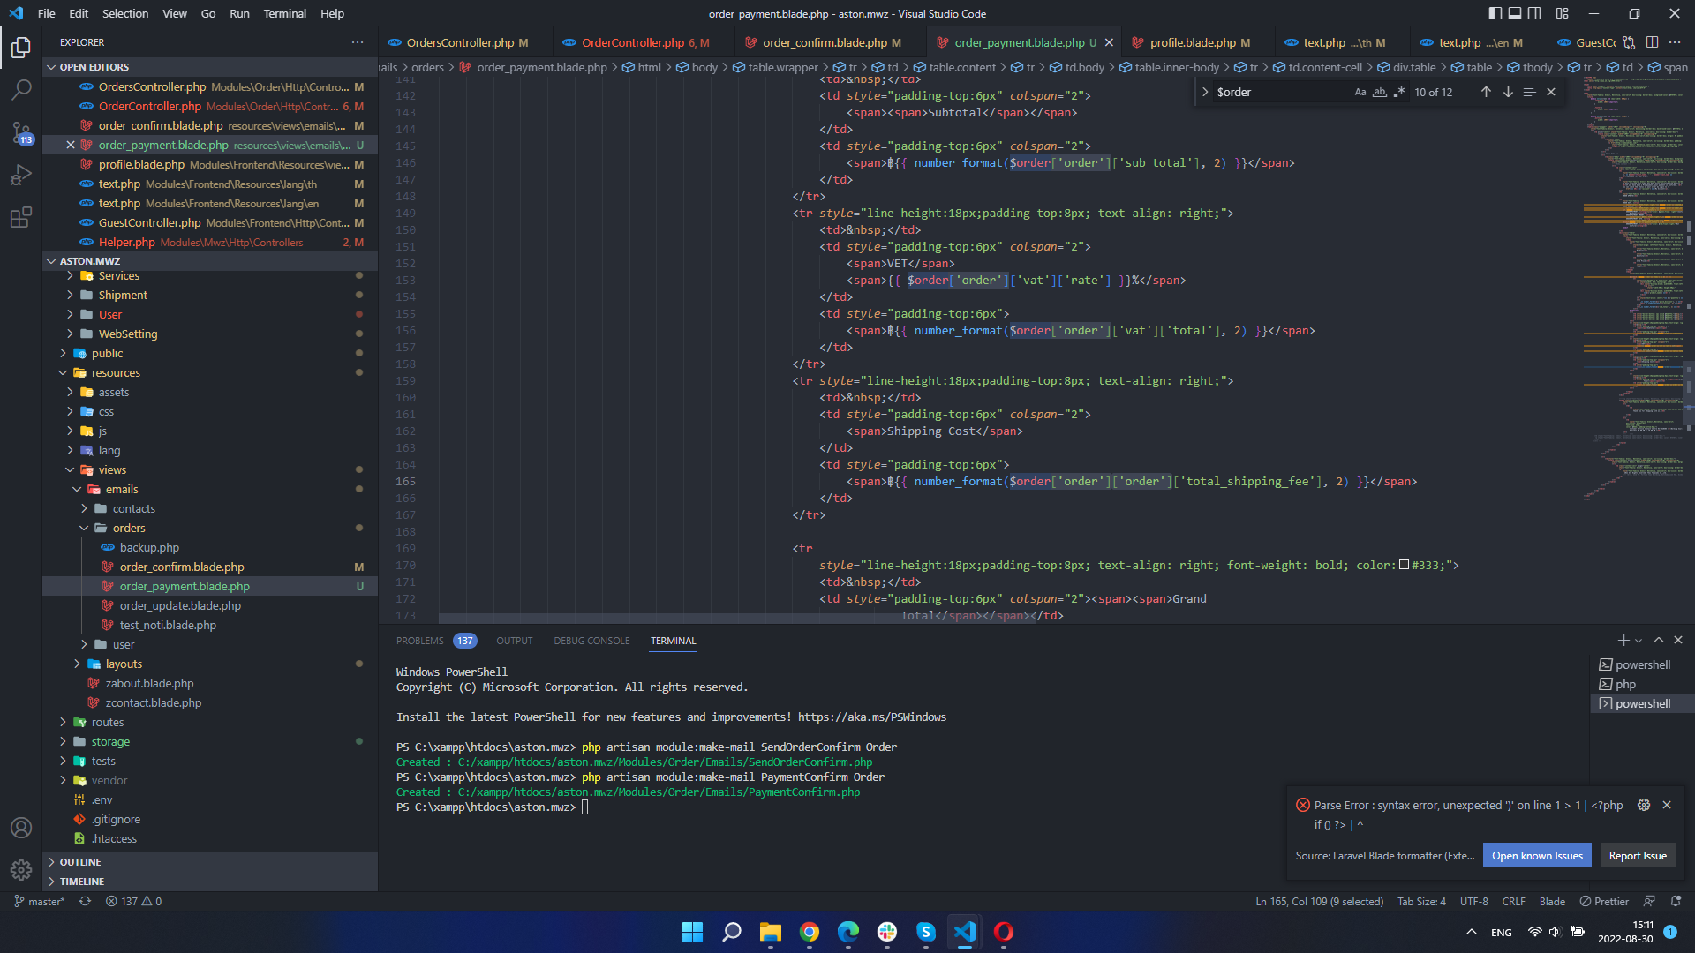Open the Extensions view
Viewport: 1695px width, 953px height.
[x=21, y=217]
